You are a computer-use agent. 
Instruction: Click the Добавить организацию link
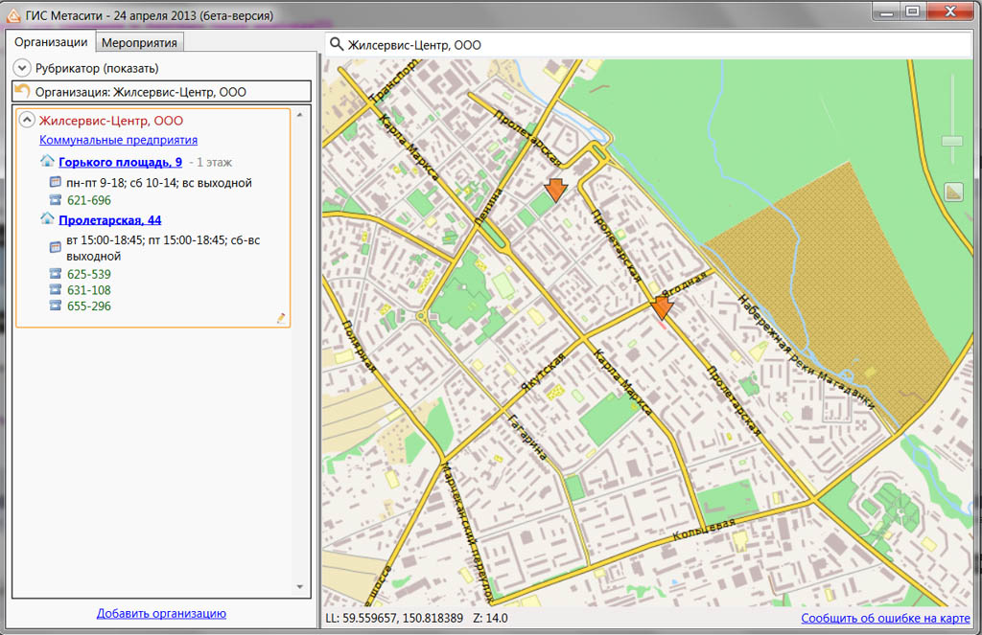(x=161, y=613)
